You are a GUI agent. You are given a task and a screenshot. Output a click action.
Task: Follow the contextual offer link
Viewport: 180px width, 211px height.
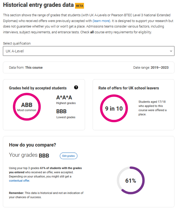pyautogui.click(x=19, y=181)
